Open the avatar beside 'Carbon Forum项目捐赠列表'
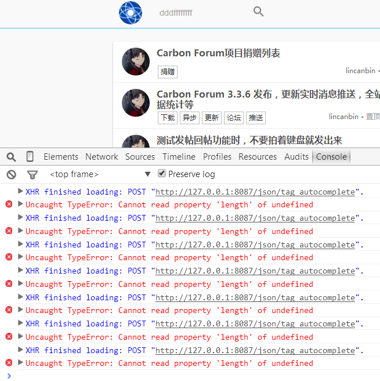The height and width of the screenshot is (381, 380). pyautogui.click(x=136, y=62)
